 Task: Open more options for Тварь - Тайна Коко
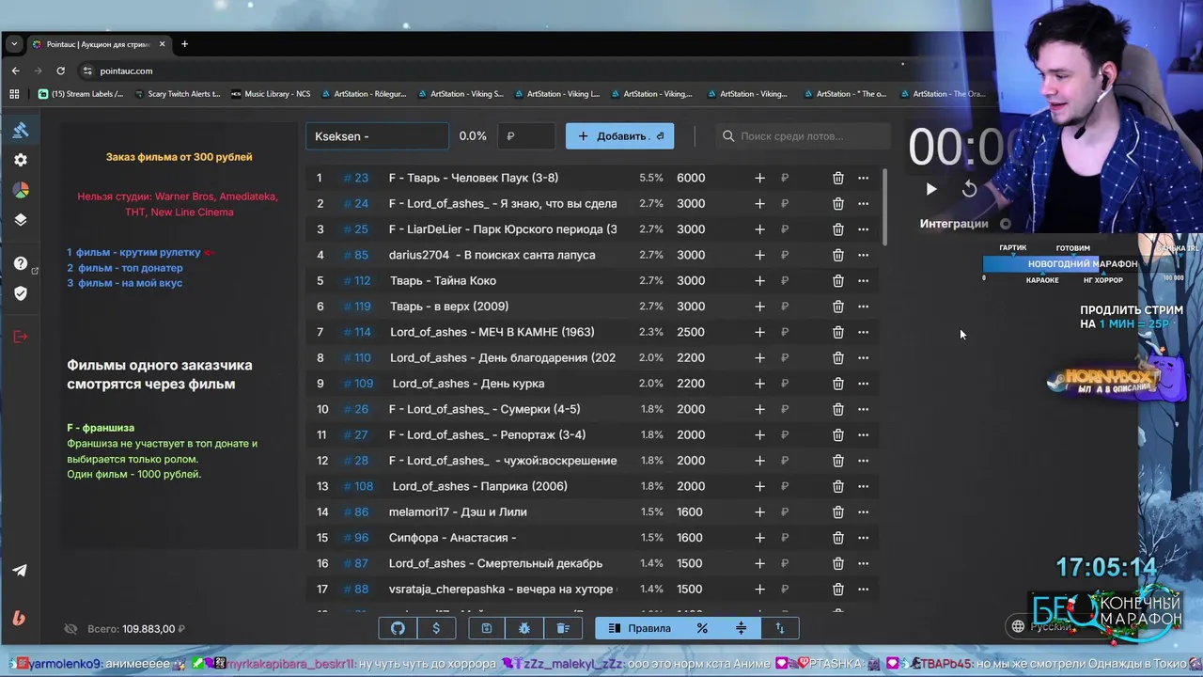[863, 280]
